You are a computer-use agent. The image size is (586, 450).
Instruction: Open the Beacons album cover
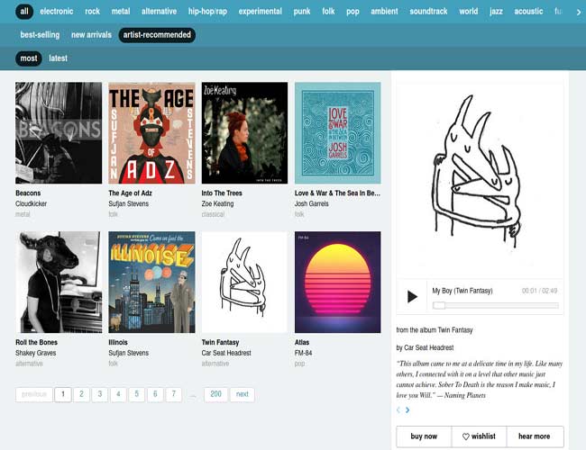point(59,133)
